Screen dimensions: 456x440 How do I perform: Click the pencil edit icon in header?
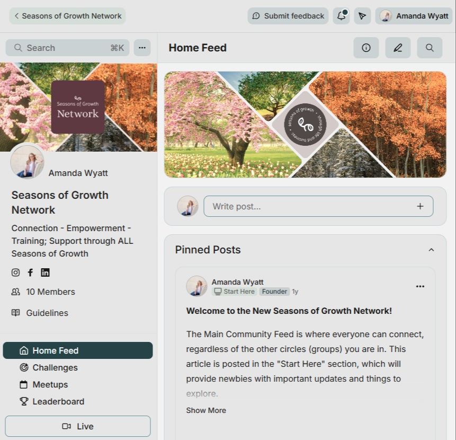point(398,48)
